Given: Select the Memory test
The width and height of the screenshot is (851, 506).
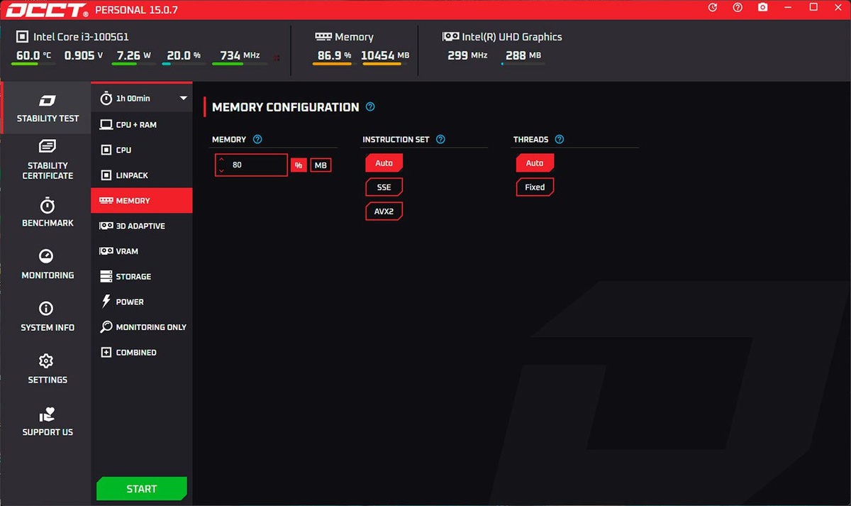Looking at the screenshot, I should tap(142, 200).
